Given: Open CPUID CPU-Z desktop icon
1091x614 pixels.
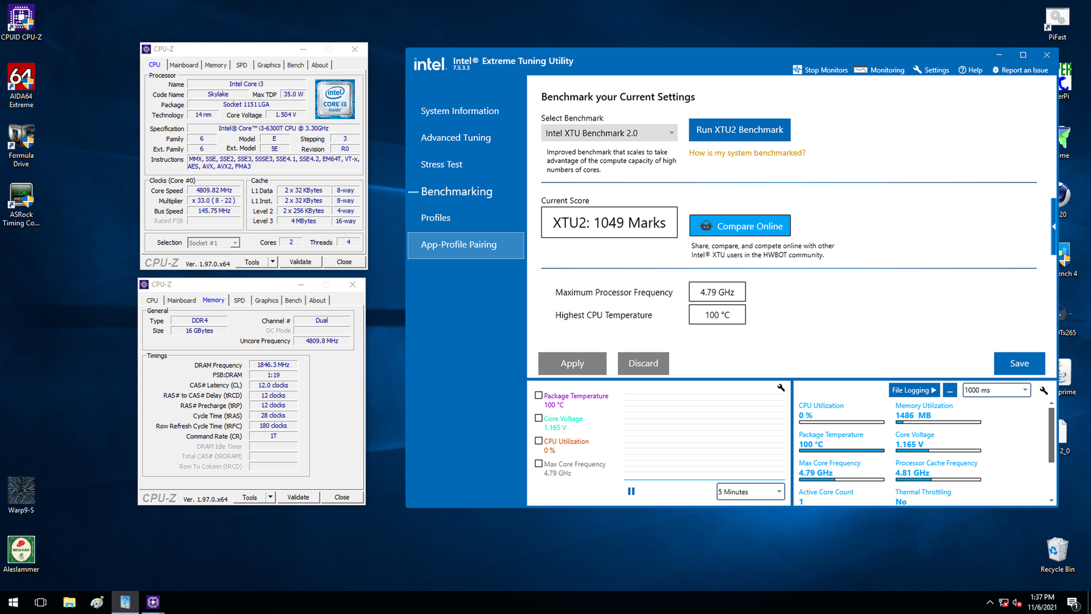Looking at the screenshot, I should [21, 23].
